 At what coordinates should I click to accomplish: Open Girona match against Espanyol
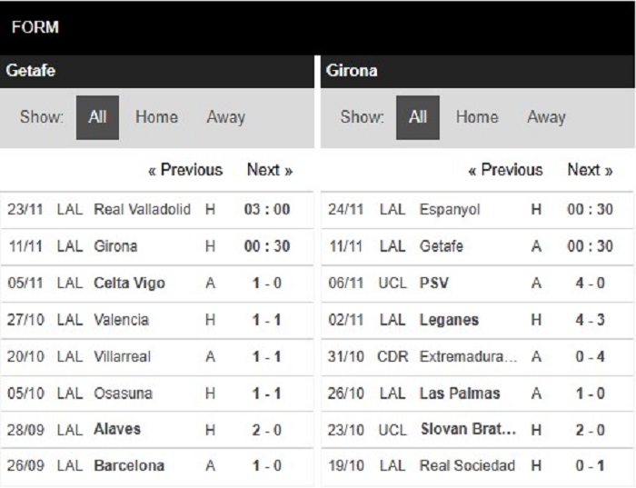477,210
